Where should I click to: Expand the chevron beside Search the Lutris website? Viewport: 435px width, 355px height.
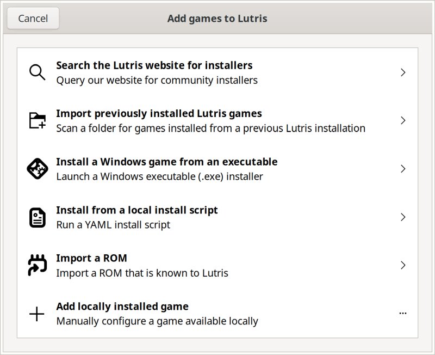(403, 72)
